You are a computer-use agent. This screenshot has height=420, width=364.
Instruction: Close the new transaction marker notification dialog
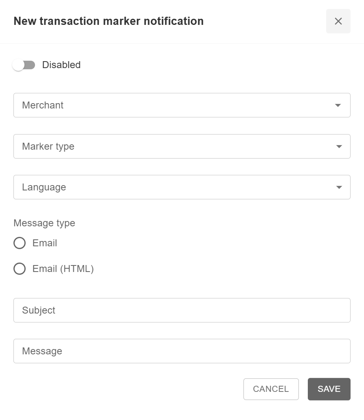click(x=338, y=21)
